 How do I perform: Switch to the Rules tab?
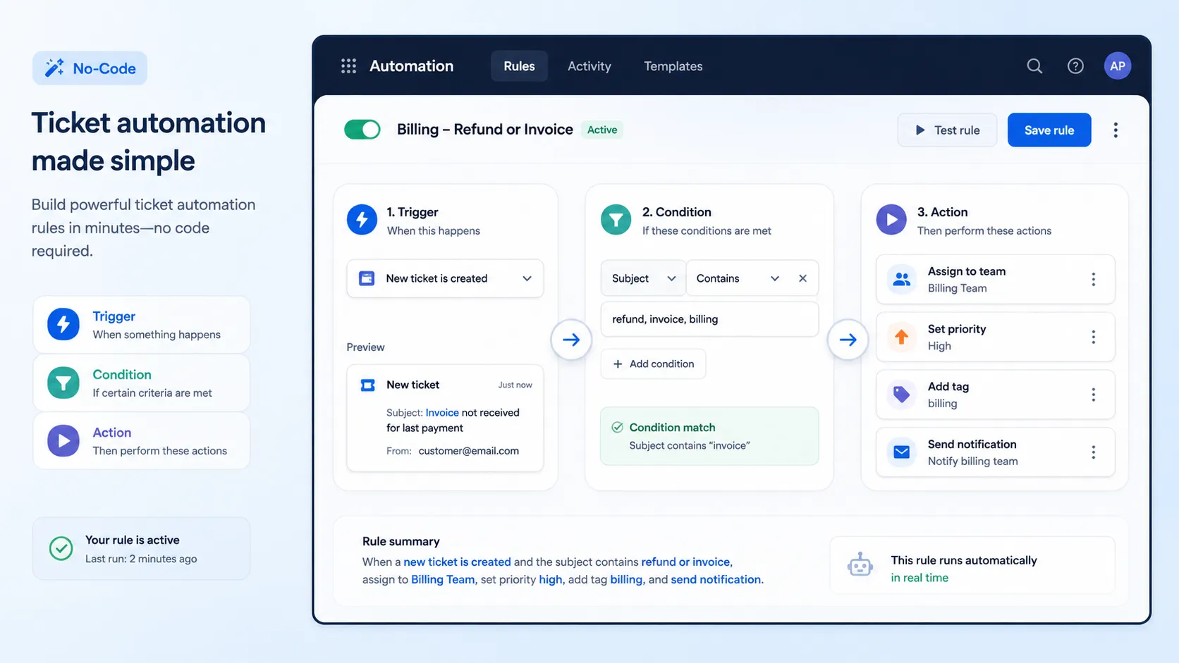tap(519, 66)
